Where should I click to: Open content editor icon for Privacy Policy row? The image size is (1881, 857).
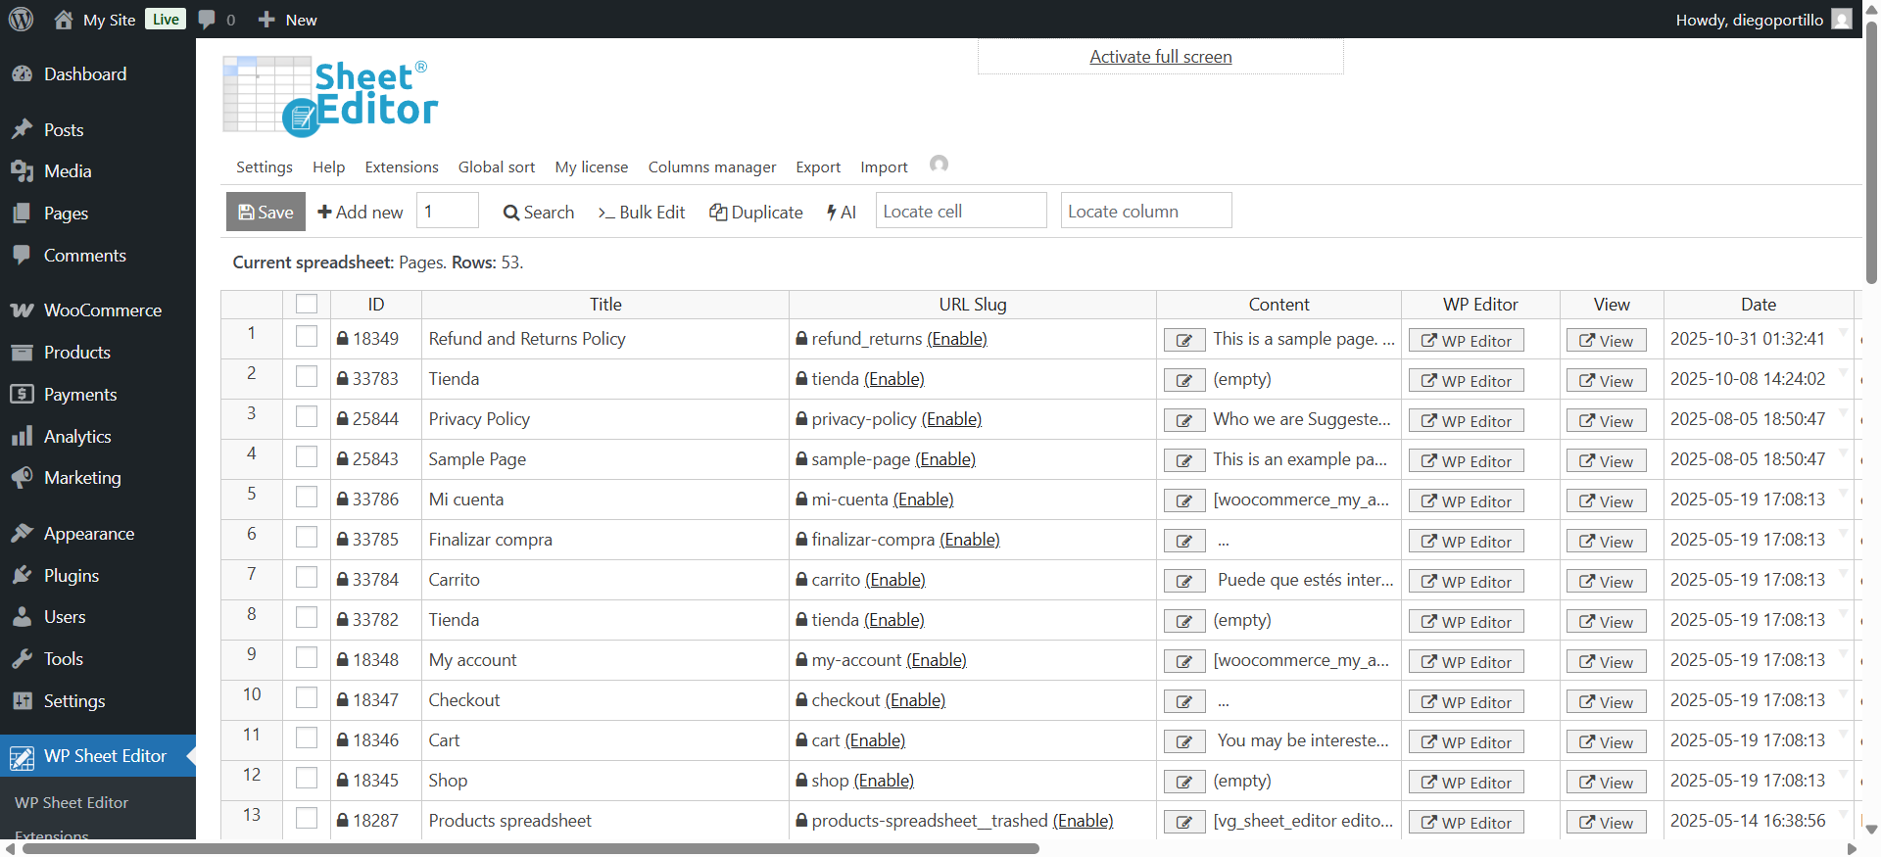(x=1183, y=421)
